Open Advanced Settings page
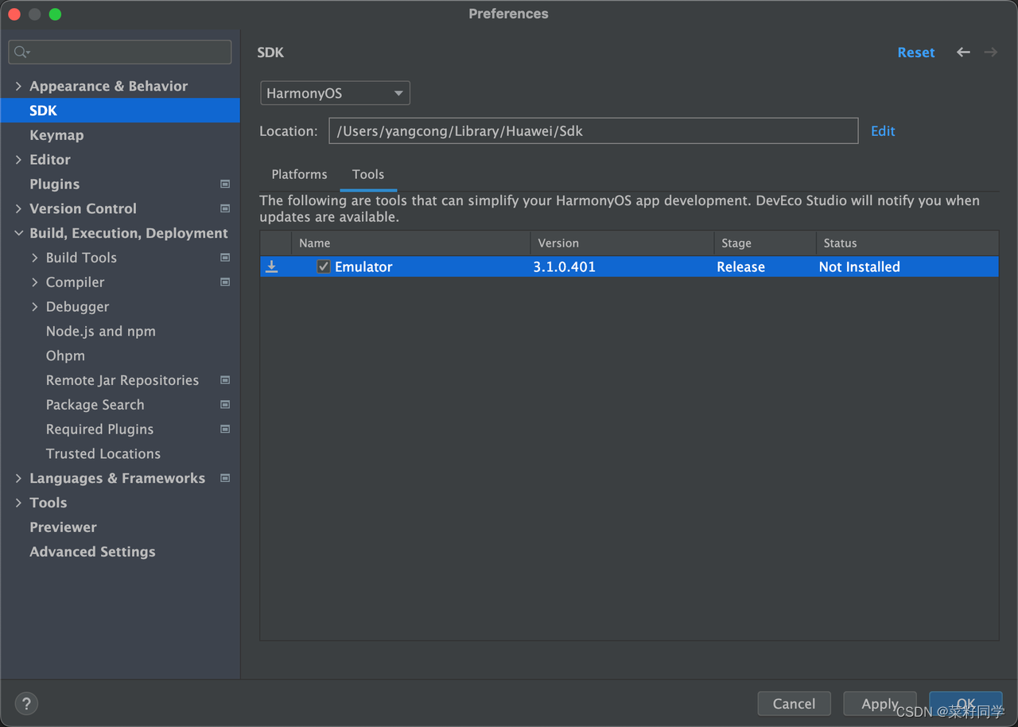 pyautogui.click(x=92, y=552)
